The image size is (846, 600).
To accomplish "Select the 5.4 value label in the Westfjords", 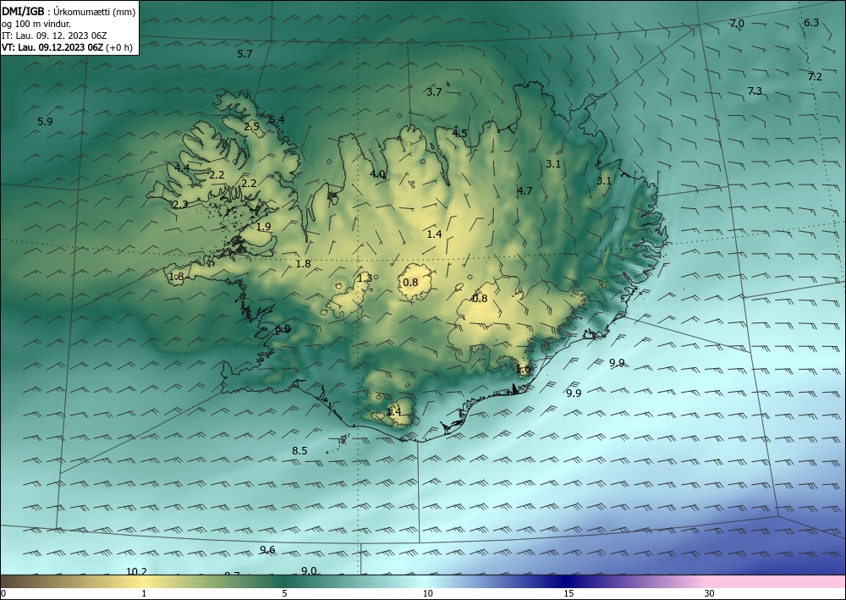I will pyautogui.click(x=277, y=120).
